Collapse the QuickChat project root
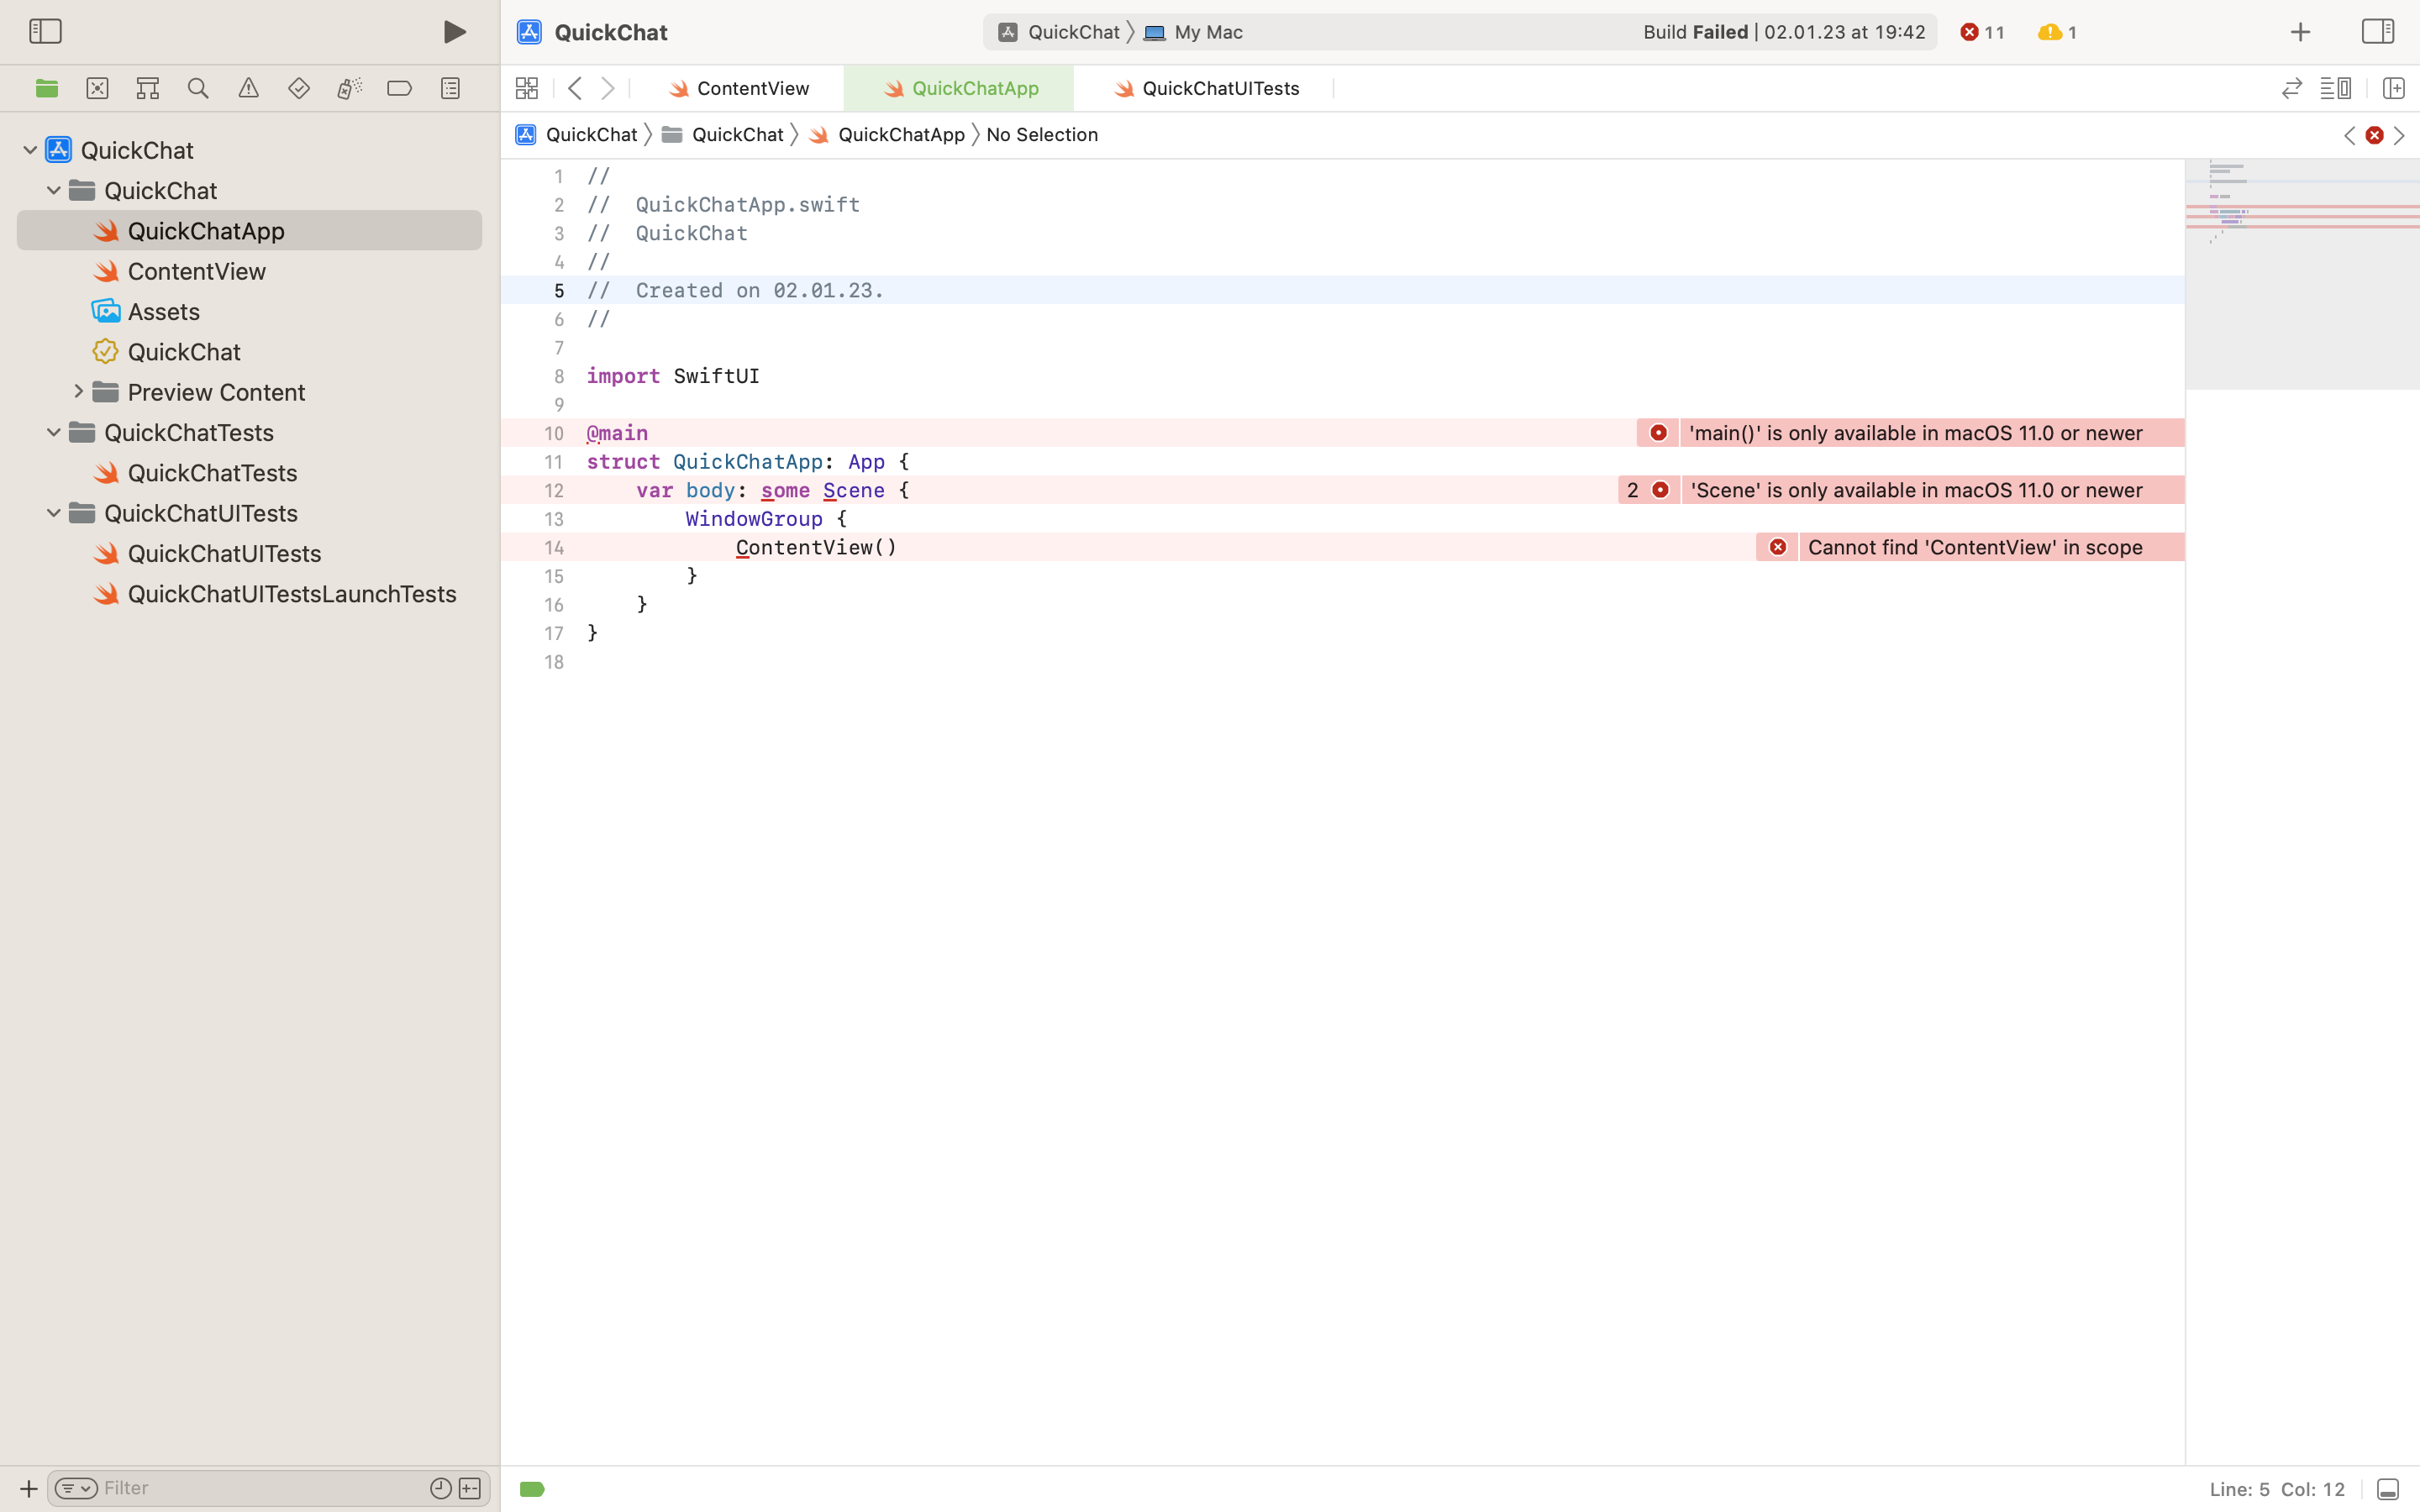The image size is (2420, 1512). click(x=30, y=150)
